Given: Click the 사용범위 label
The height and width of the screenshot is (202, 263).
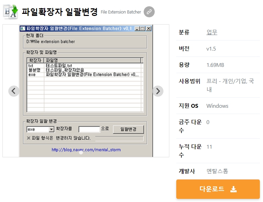Looking at the screenshot, I should (189, 81).
